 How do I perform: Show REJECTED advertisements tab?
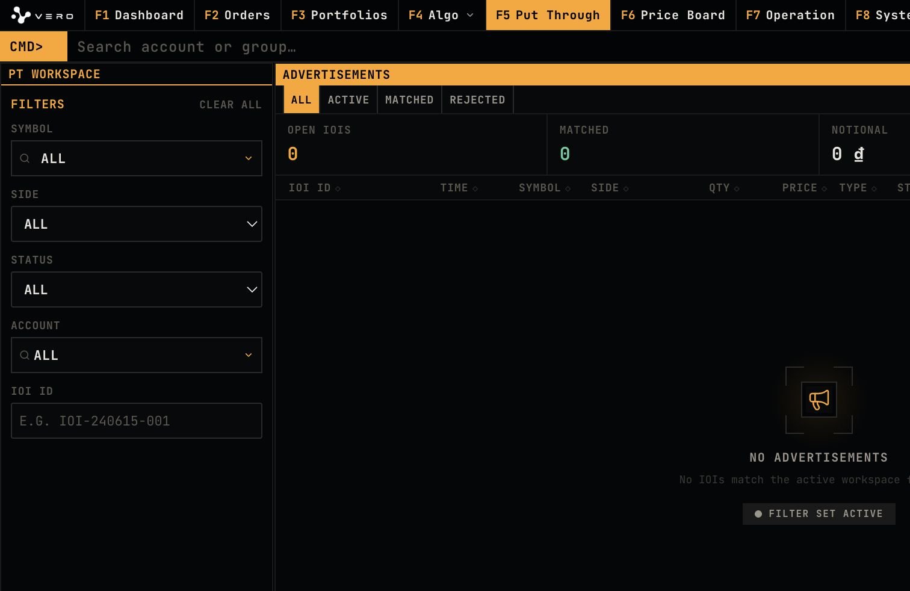pyautogui.click(x=477, y=100)
